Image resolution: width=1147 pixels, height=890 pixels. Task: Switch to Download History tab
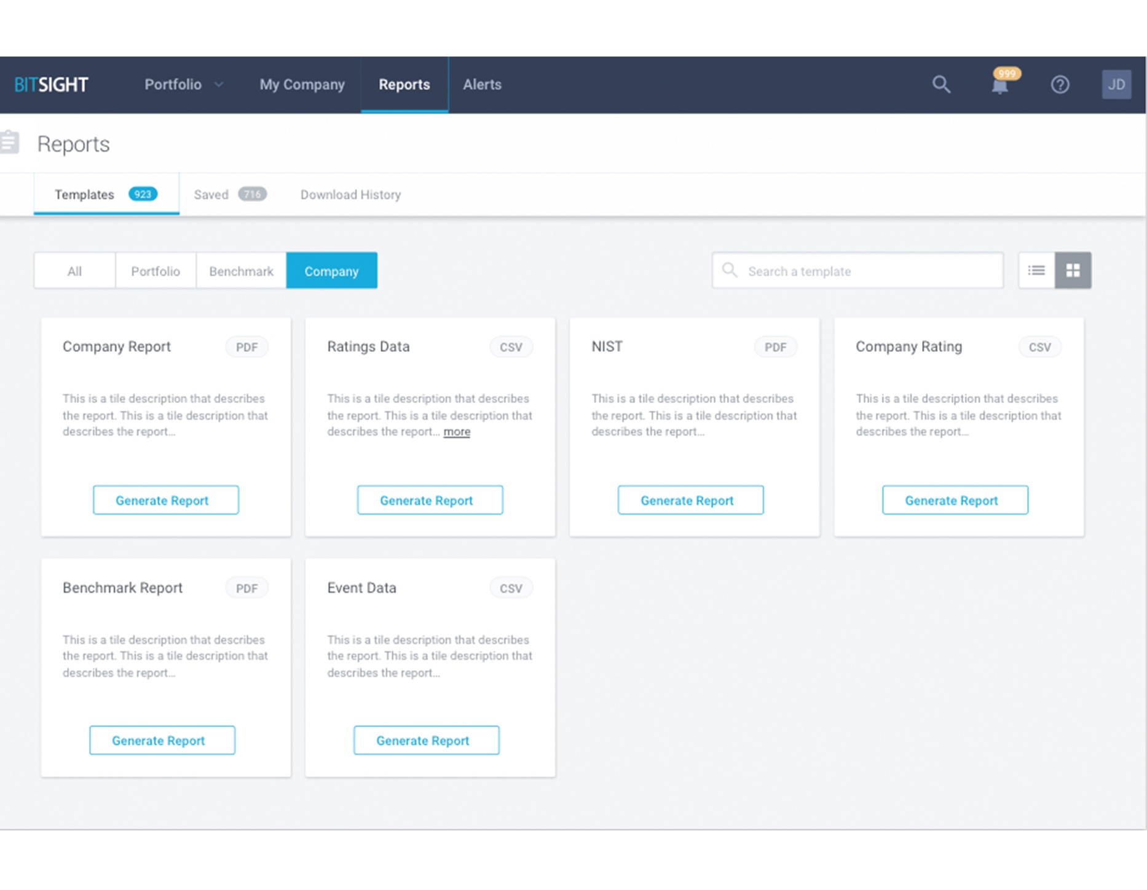click(x=350, y=195)
